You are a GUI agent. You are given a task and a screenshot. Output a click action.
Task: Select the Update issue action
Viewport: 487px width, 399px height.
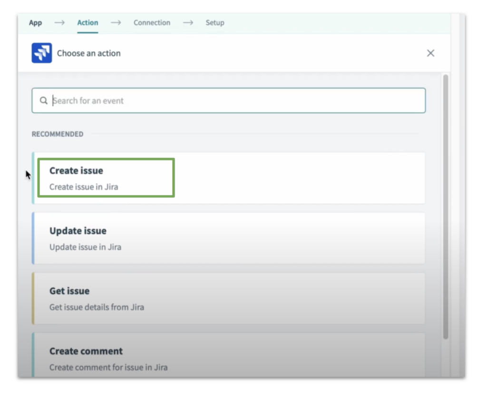click(x=228, y=238)
